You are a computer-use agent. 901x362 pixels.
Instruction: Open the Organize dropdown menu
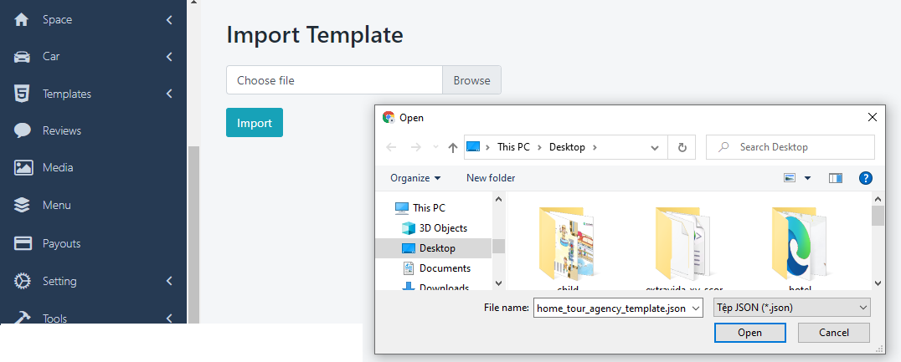414,178
